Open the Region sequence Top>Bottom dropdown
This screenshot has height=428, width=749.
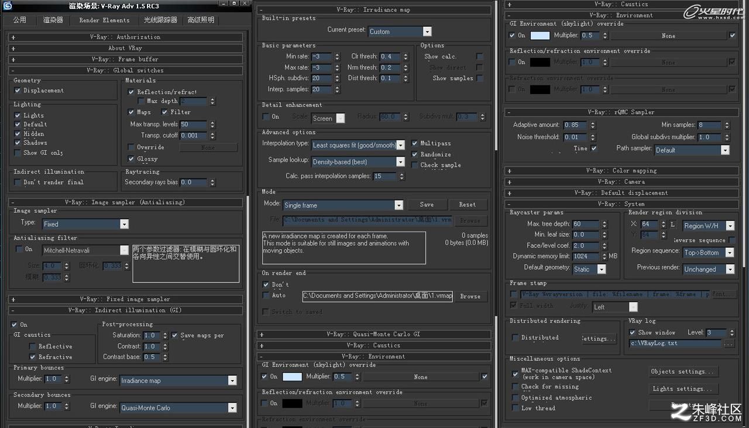pos(709,253)
